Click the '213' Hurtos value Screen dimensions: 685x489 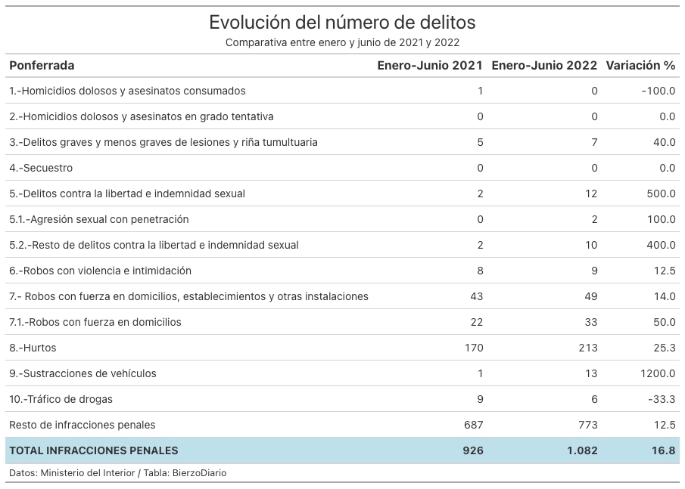[x=588, y=348]
